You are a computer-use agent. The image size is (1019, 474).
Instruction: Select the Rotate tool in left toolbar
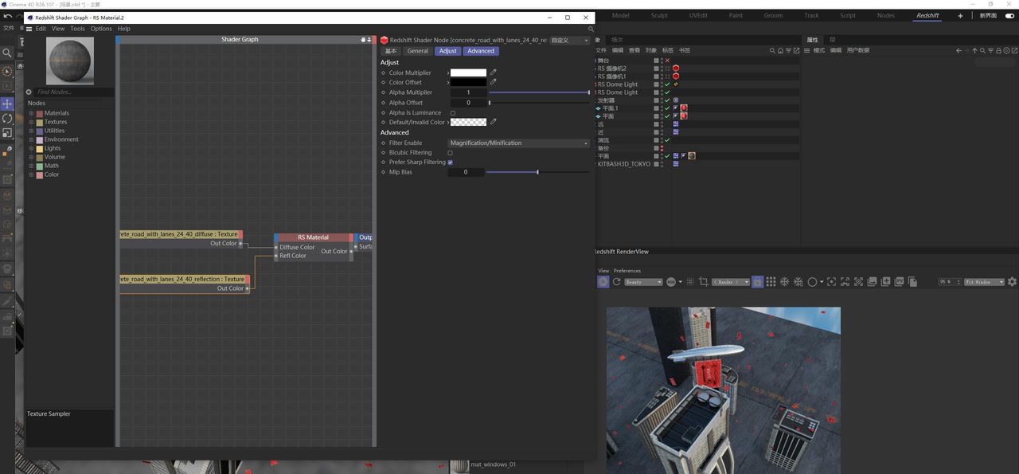tap(7, 118)
